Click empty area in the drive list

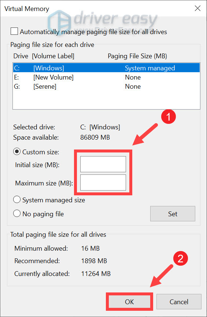coord(106,100)
